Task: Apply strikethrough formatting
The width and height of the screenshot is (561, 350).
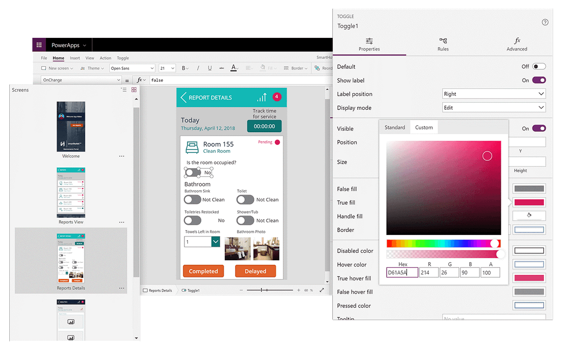Action: pyautogui.click(x=221, y=68)
